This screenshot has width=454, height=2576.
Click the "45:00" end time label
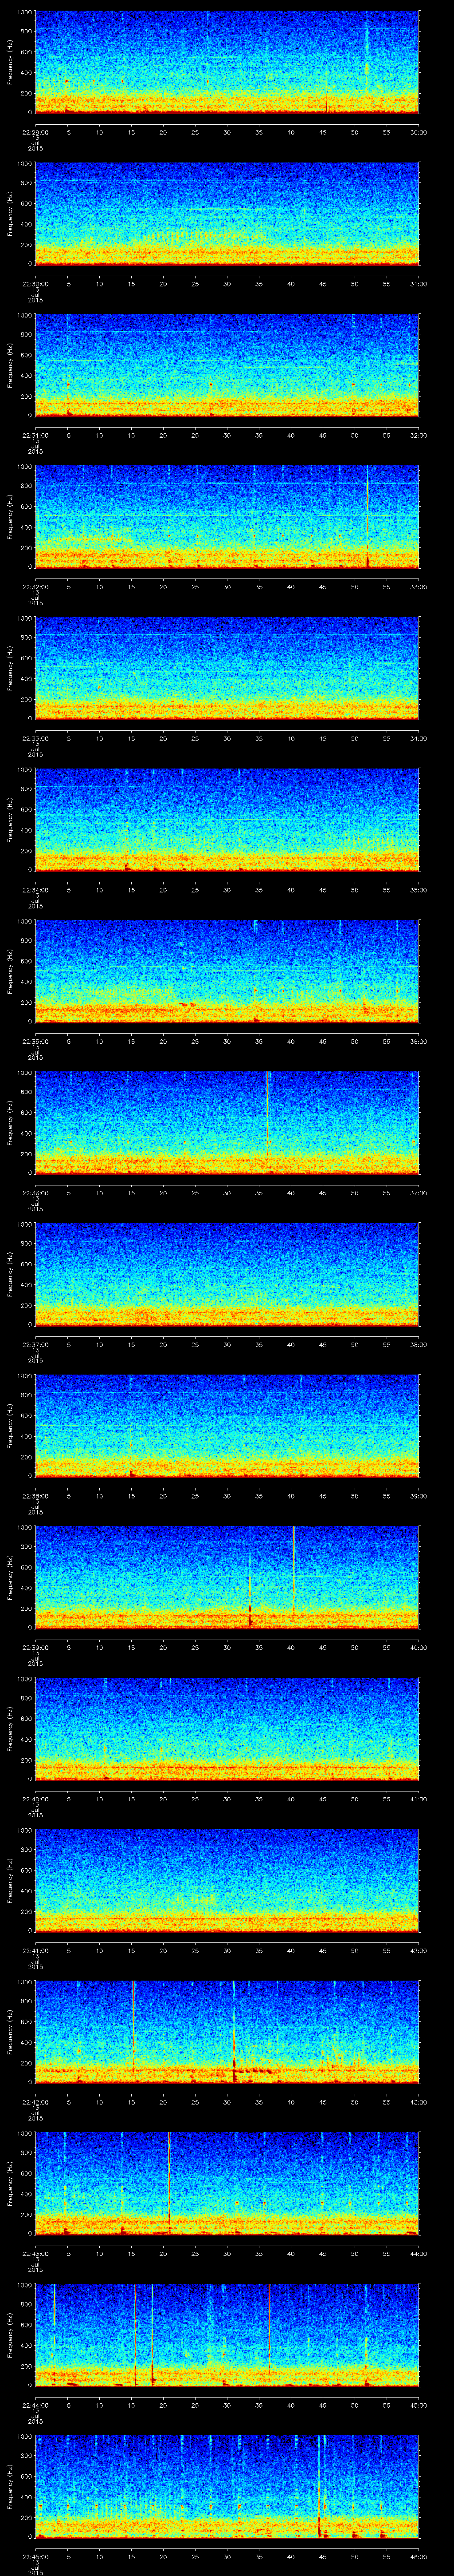click(418, 2405)
